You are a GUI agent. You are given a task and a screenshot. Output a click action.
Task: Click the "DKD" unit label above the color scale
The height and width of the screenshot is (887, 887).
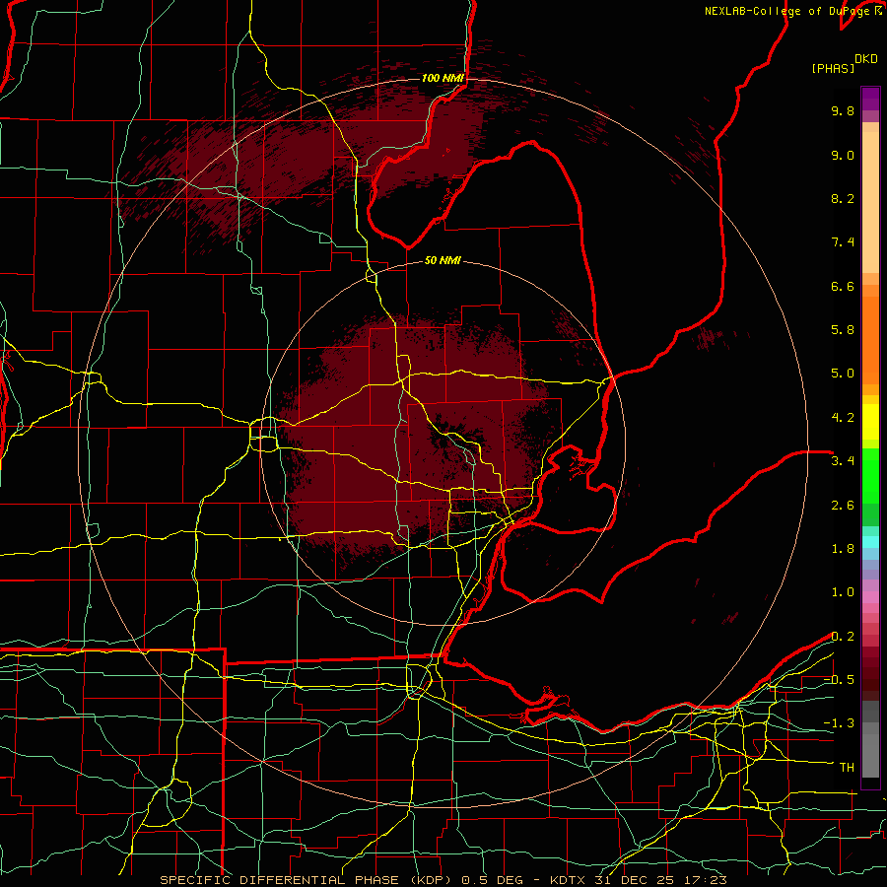[866, 59]
